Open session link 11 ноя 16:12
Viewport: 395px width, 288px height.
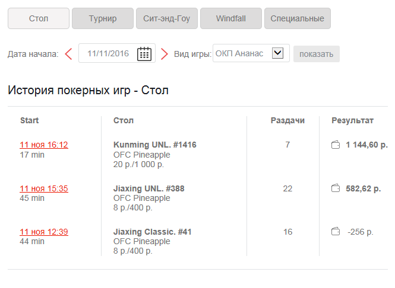coord(44,145)
